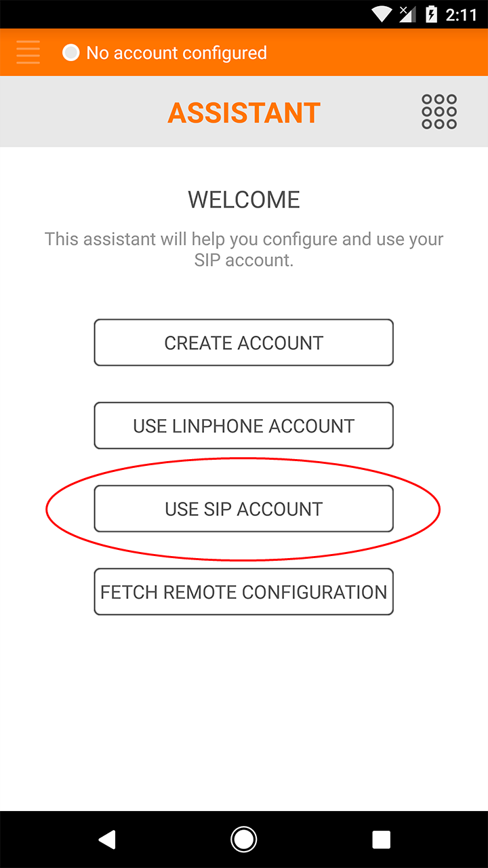Click the Wi-Fi signal icon
The height and width of the screenshot is (868, 488).
click(x=383, y=14)
